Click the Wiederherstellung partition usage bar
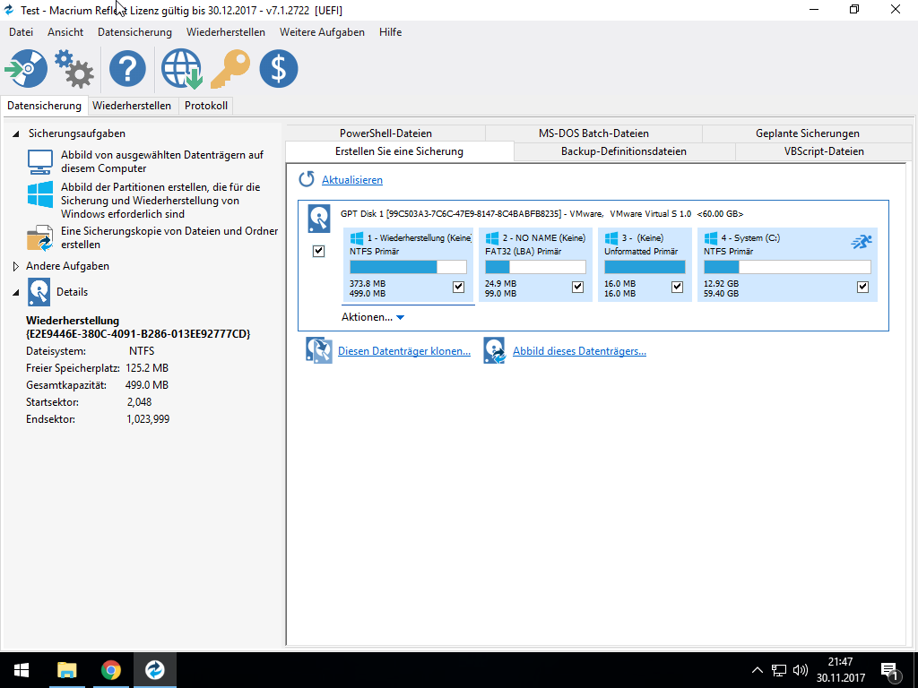 [408, 267]
